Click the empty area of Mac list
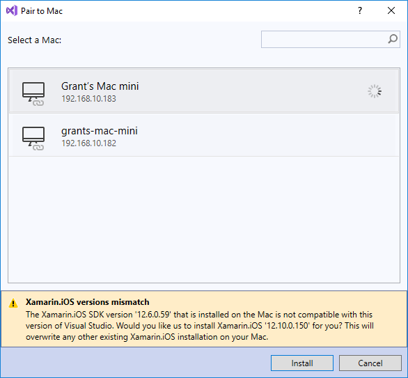 click(204, 219)
